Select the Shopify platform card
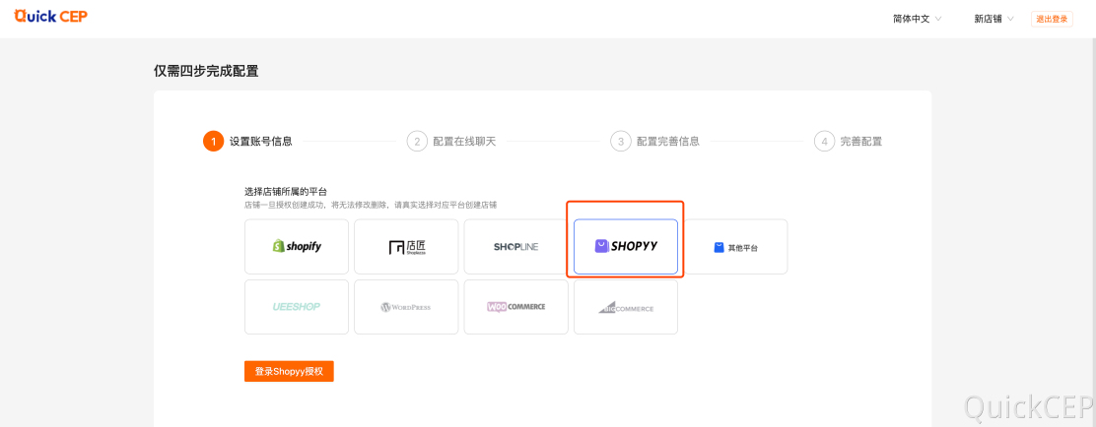This screenshot has width=1096, height=427. (x=297, y=246)
